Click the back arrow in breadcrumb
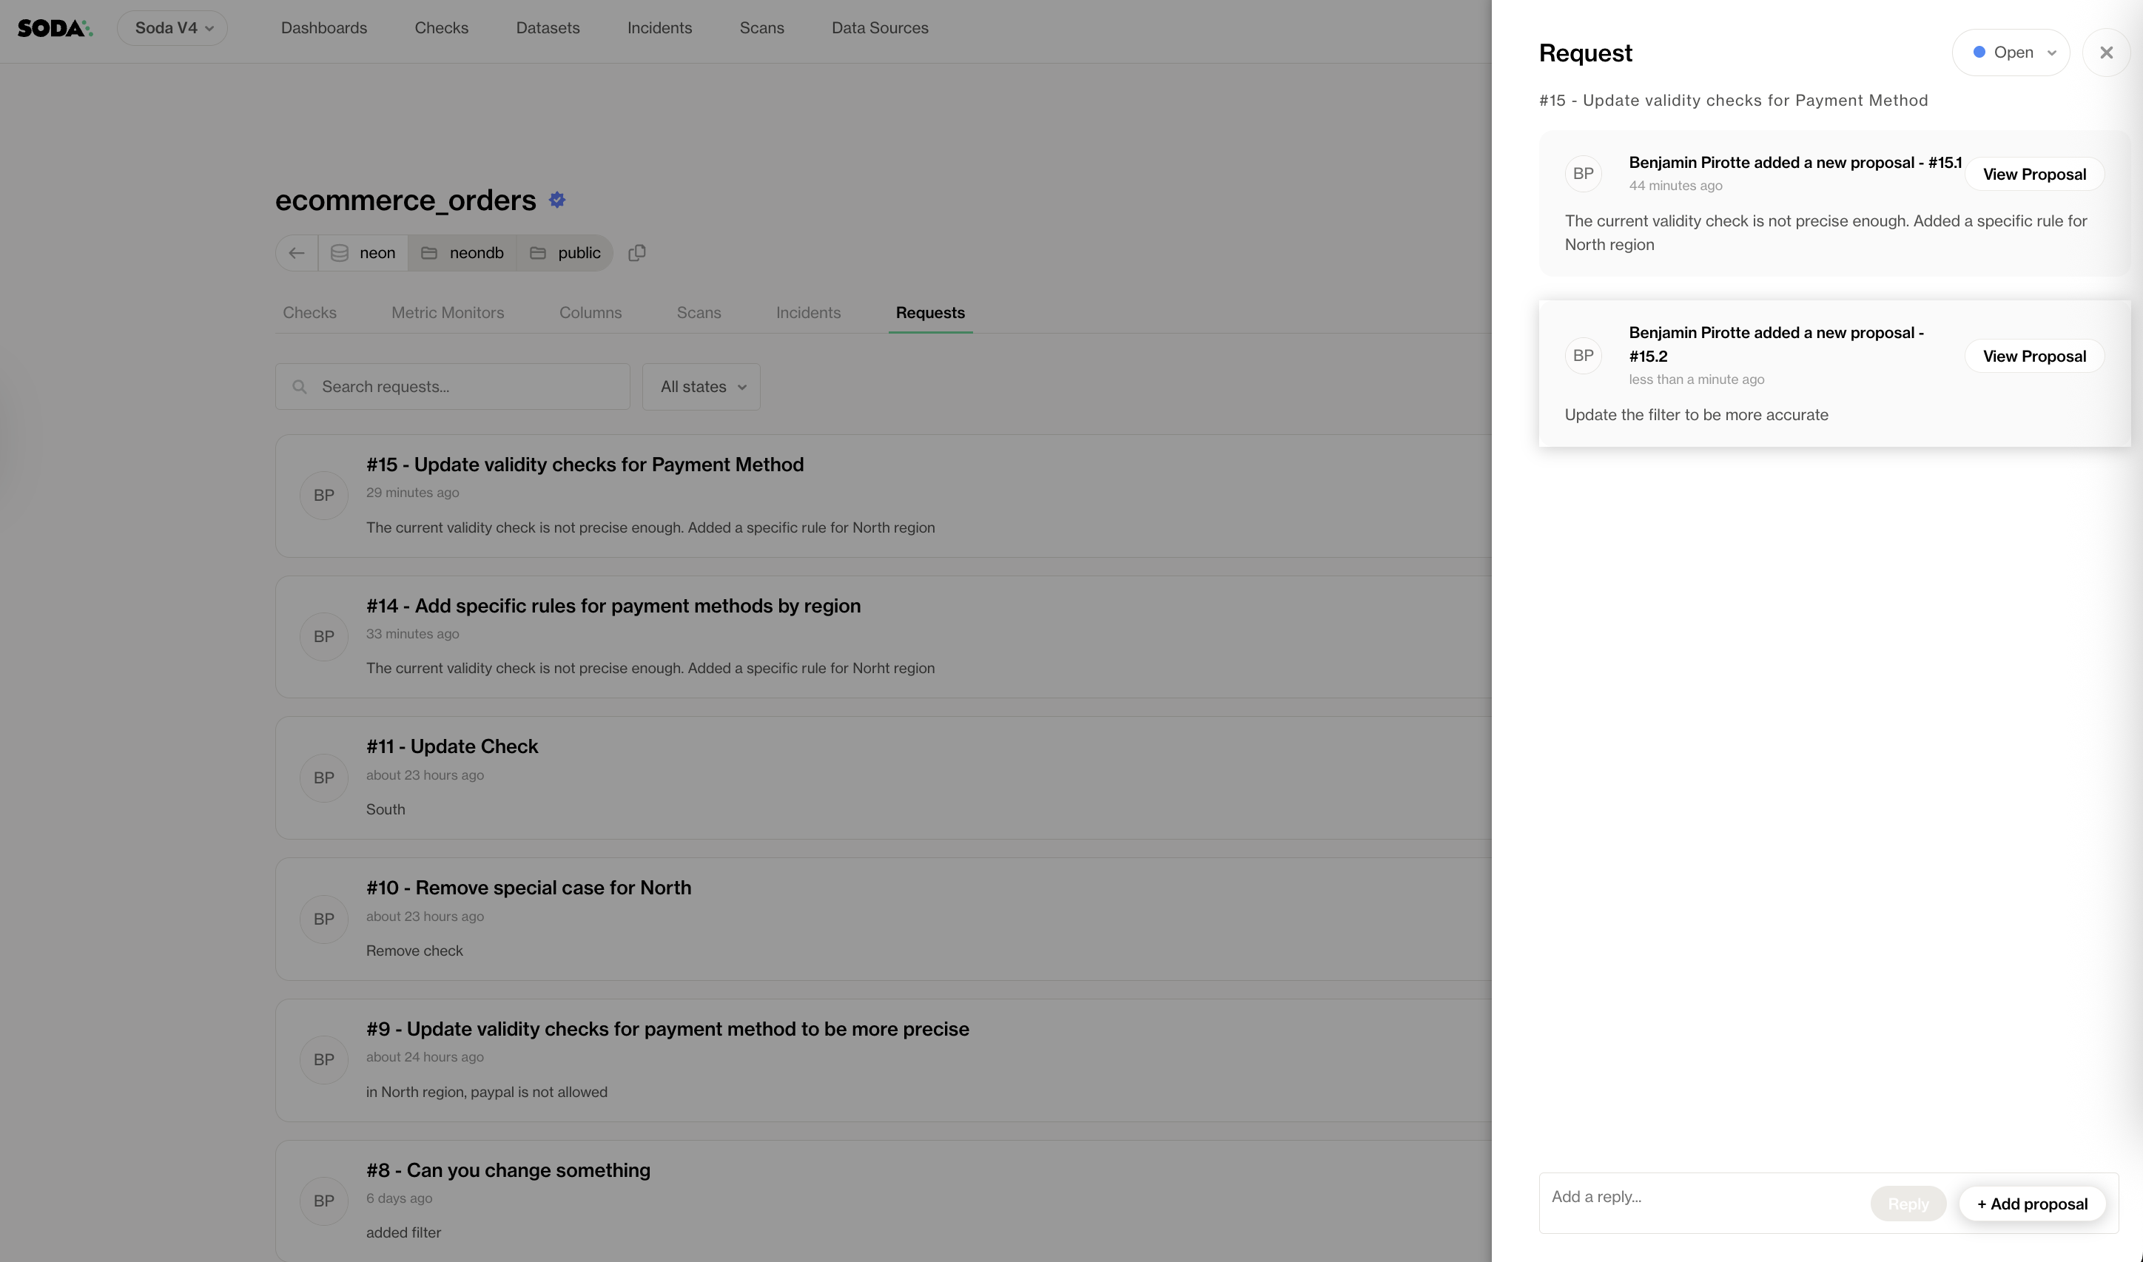 296,254
